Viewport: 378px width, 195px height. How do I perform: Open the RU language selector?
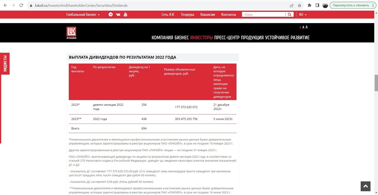(302, 14)
